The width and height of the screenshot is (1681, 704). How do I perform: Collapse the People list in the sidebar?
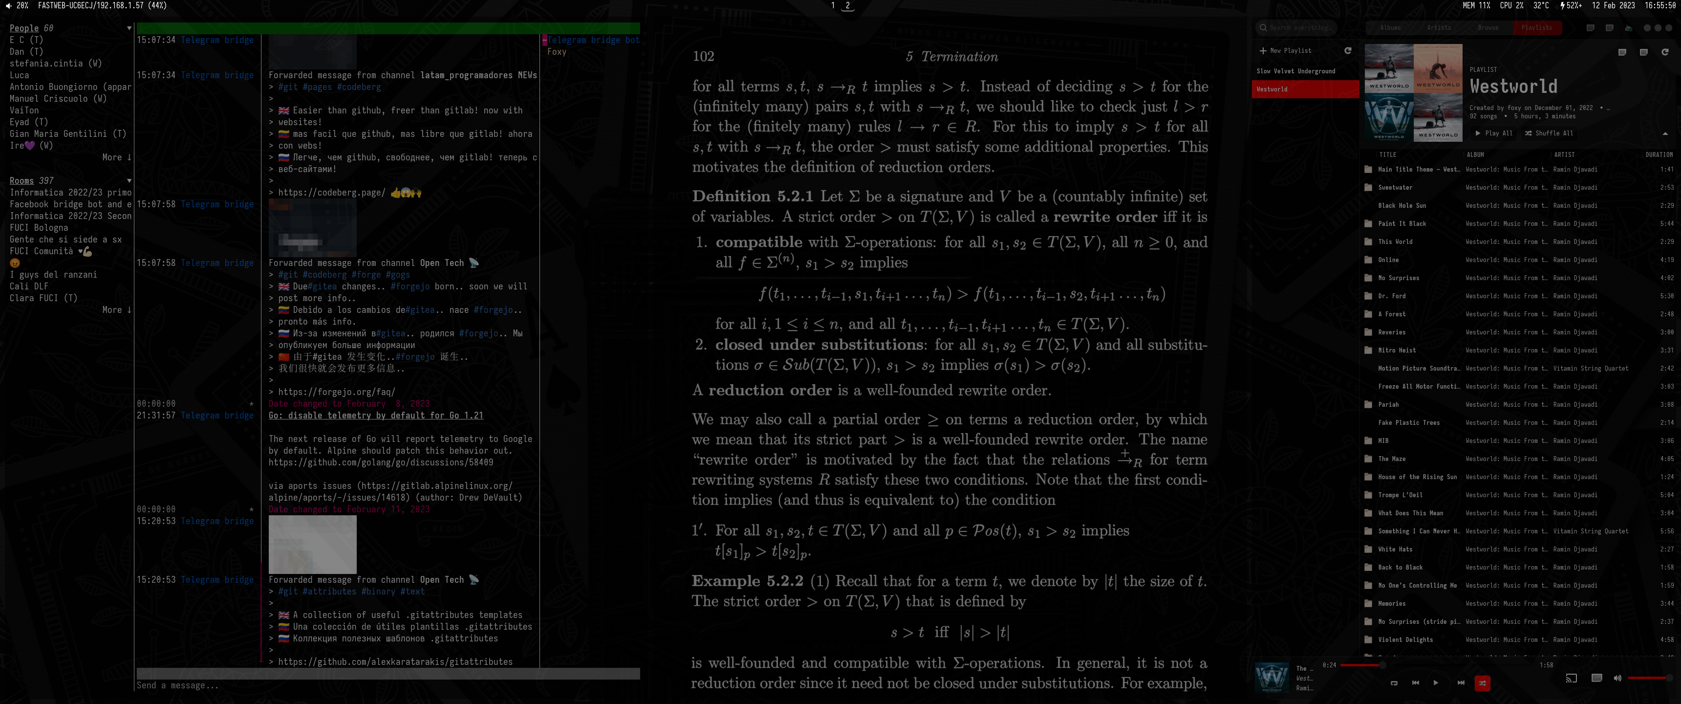coord(129,28)
